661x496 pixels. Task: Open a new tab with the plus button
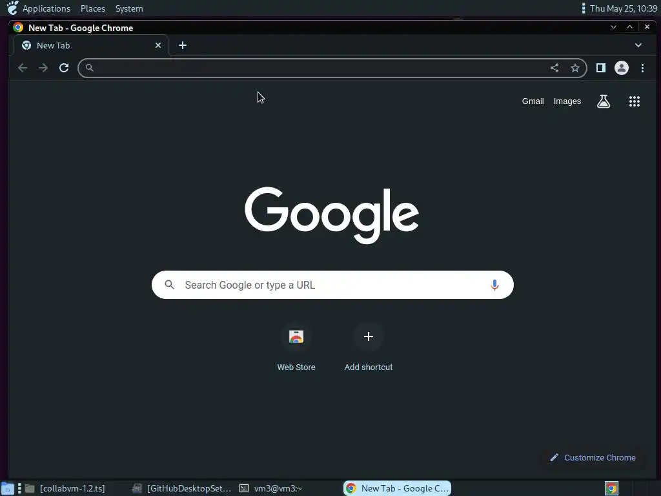pyautogui.click(x=183, y=45)
